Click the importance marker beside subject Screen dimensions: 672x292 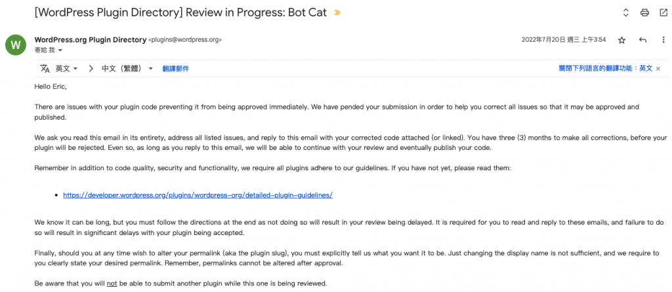pos(337,13)
